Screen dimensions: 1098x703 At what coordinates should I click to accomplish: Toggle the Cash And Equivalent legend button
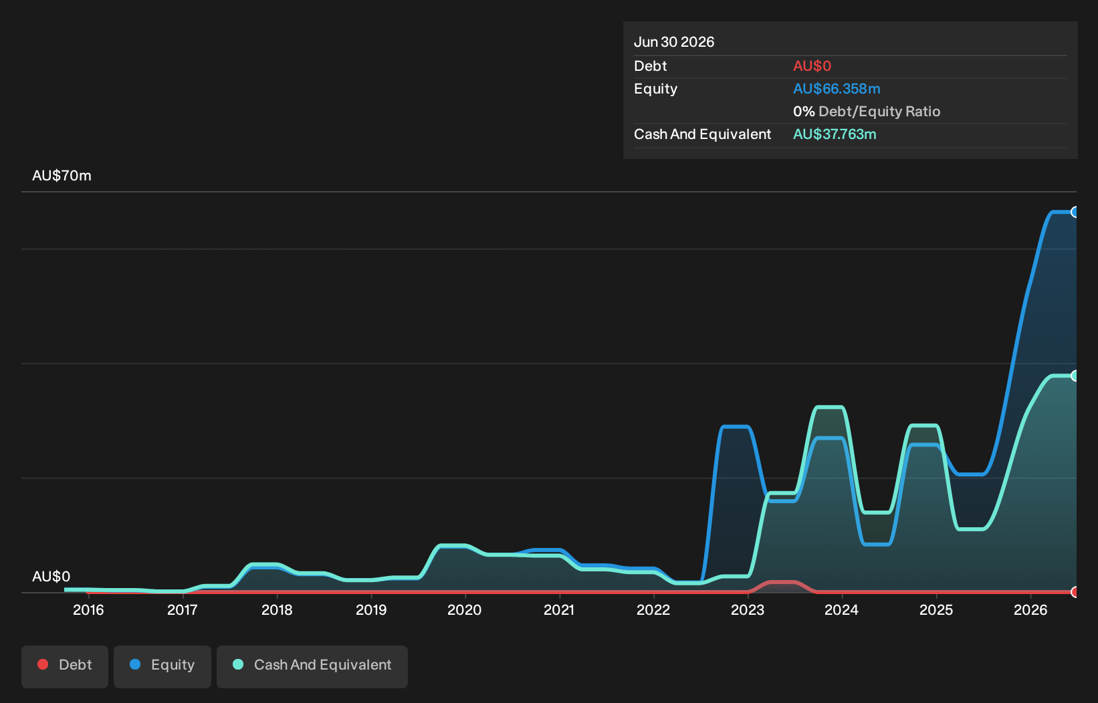(x=312, y=666)
